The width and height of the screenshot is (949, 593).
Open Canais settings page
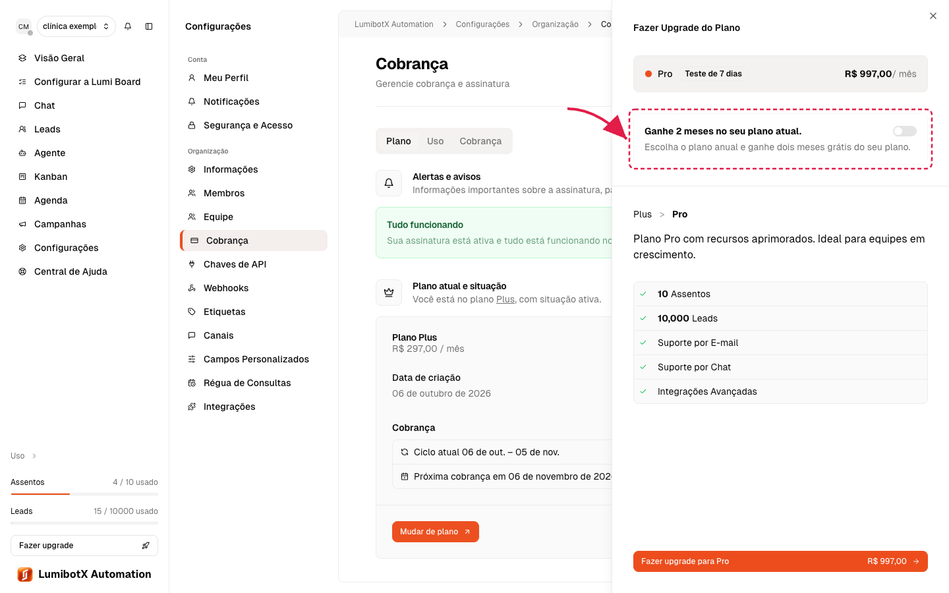(254, 335)
